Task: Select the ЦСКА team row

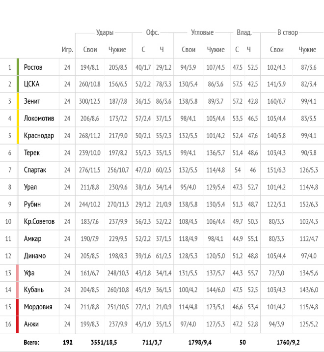Action: tap(32, 84)
